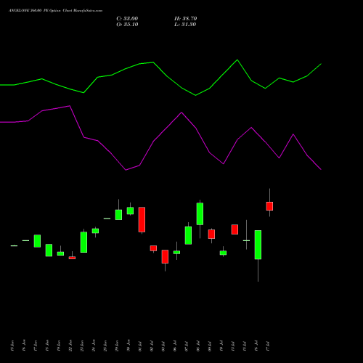Select the tall red candle above 01 Jul
The height and width of the screenshot is (363, 363).
point(142,219)
